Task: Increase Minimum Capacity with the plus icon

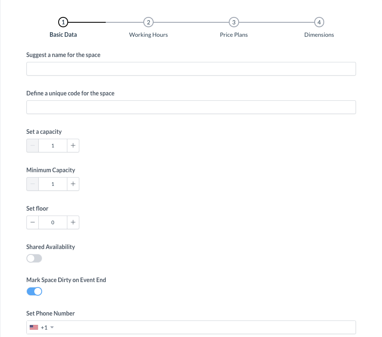Action: pos(73,184)
